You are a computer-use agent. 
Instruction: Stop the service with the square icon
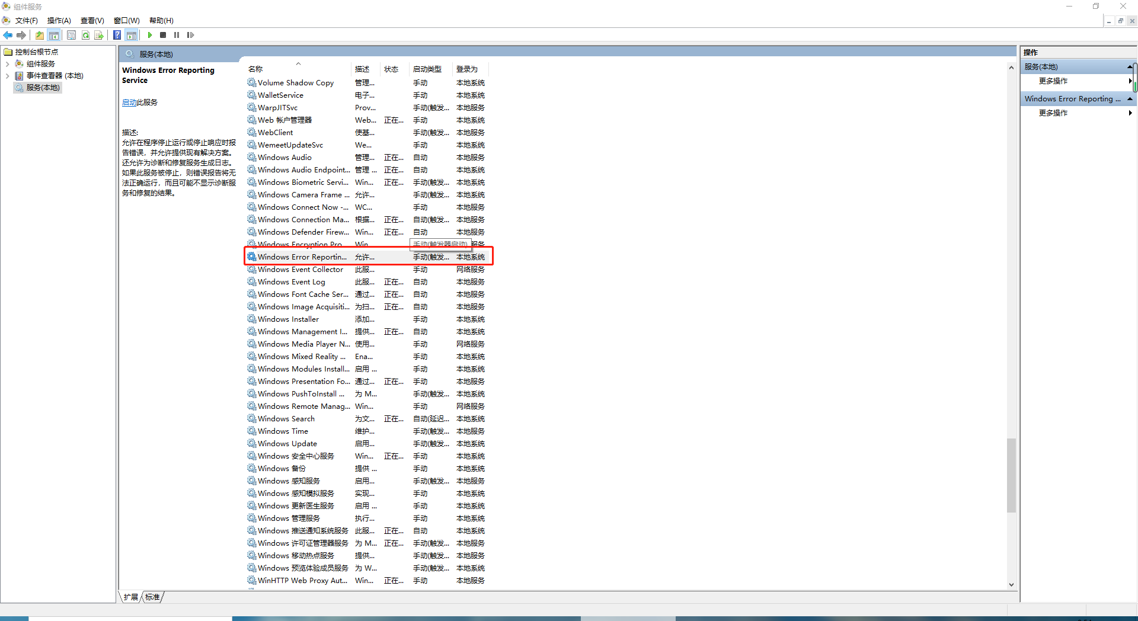(163, 35)
